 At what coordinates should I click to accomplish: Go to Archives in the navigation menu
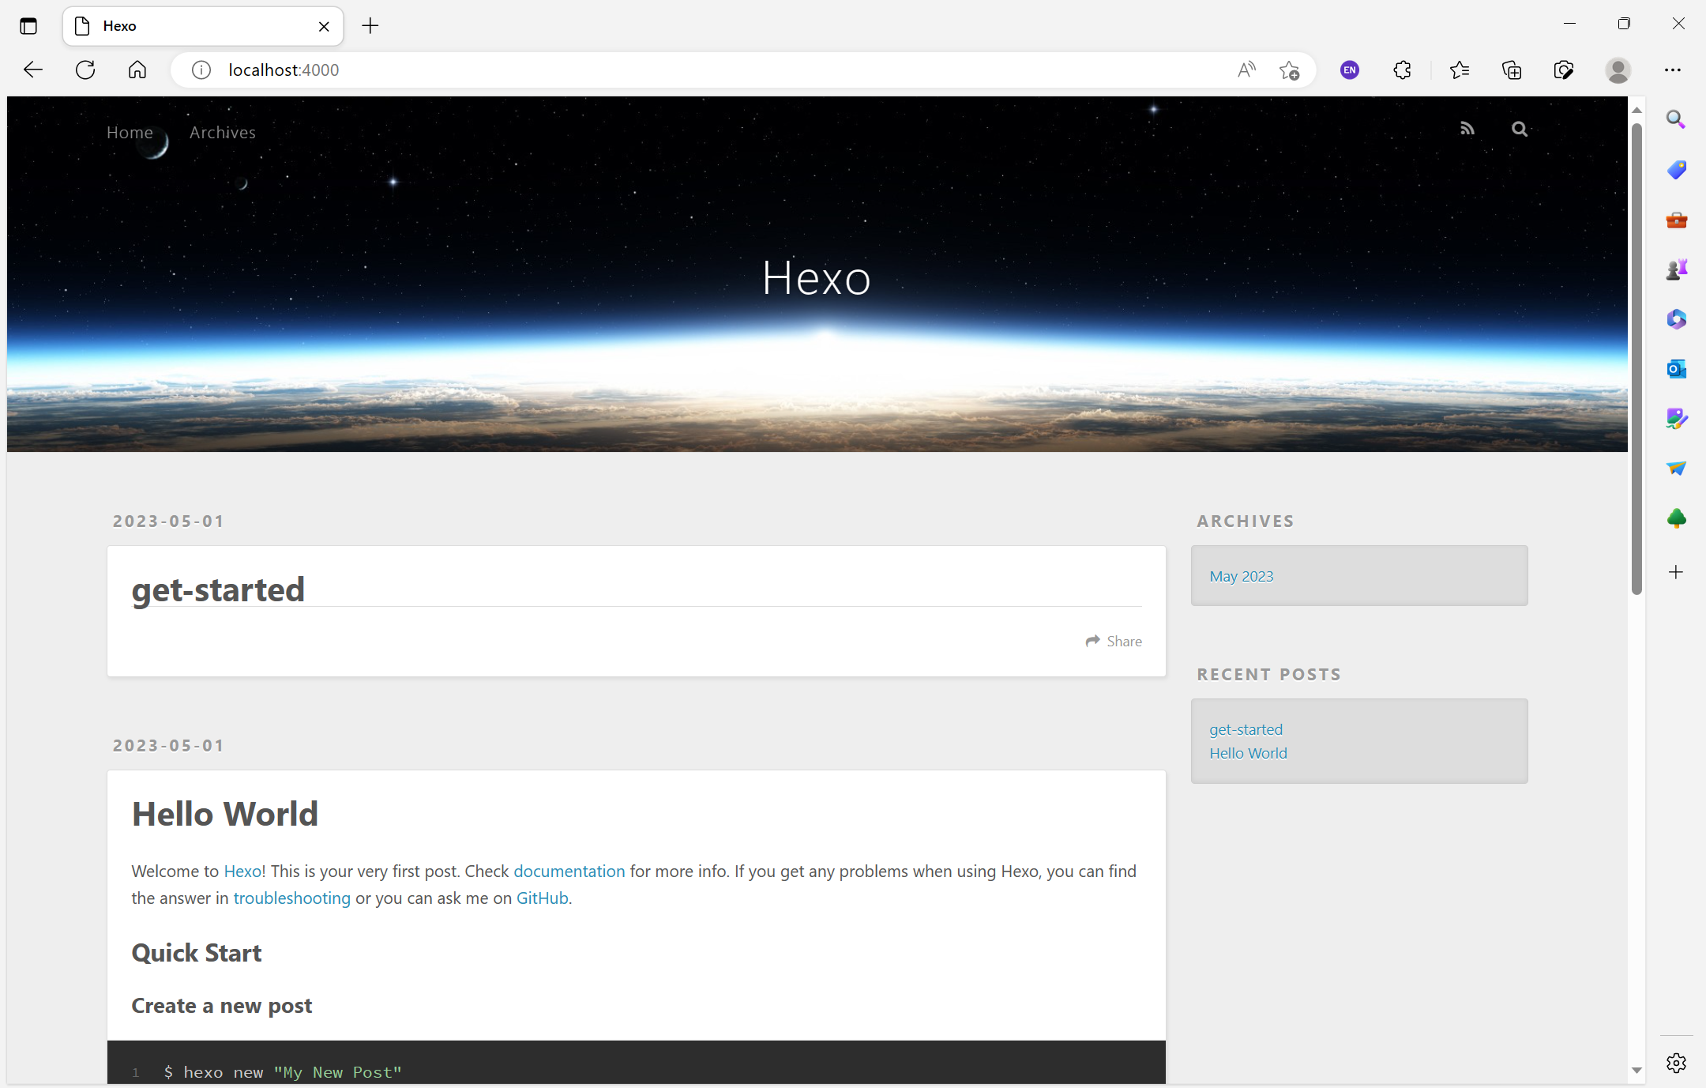coord(222,133)
